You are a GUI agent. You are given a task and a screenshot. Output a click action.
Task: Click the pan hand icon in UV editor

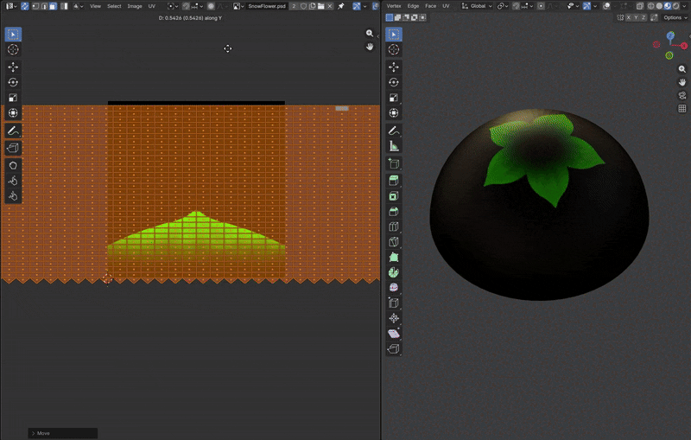pos(370,47)
